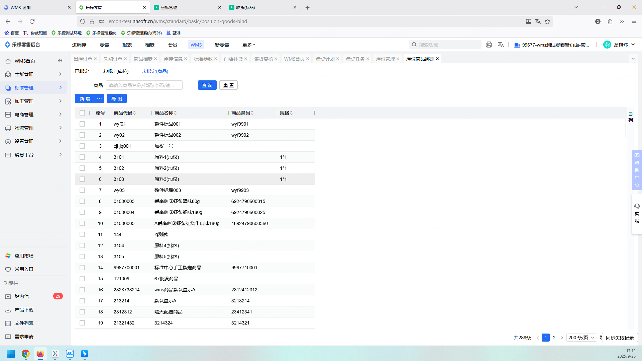Open the 200 条/页 page size dropdown
642x361 pixels.
coord(581,338)
